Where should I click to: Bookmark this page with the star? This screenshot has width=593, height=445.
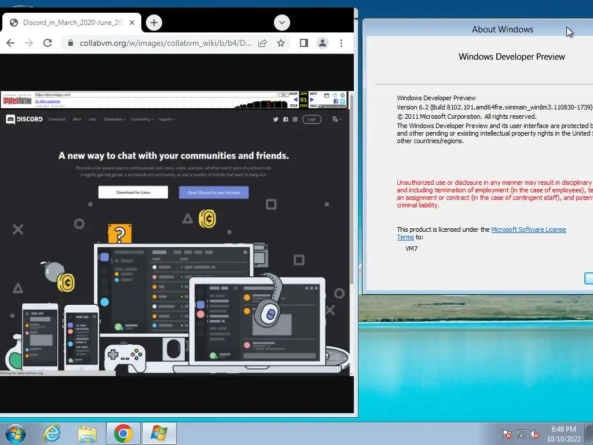281,43
